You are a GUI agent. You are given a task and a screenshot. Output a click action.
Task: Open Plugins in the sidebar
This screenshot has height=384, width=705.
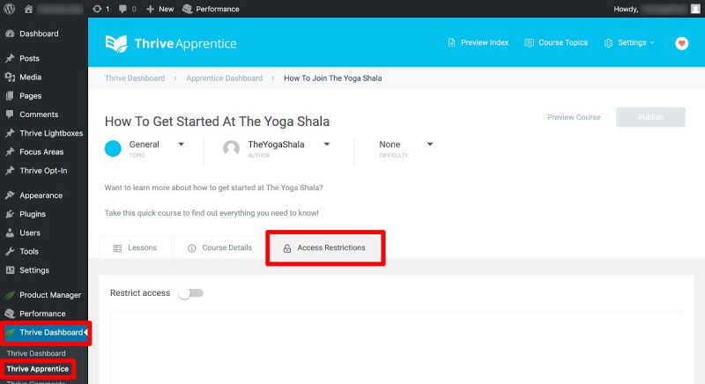pos(33,214)
